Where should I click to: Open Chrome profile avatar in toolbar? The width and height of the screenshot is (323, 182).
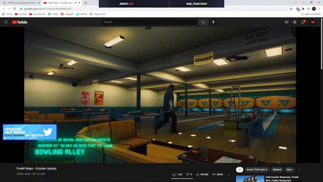point(314,9)
